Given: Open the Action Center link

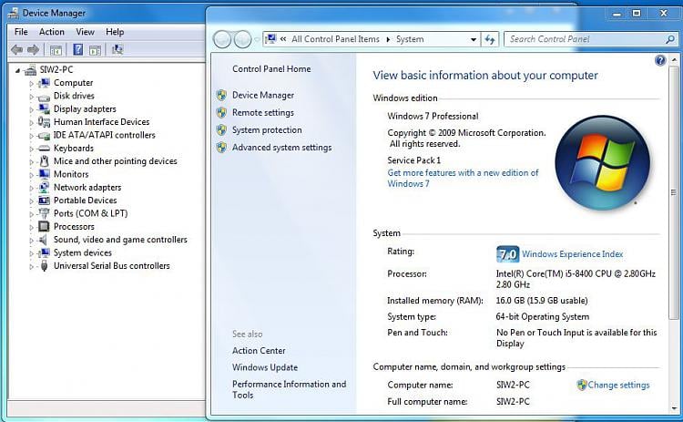Looking at the screenshot, I should pyautogui.click(x=259, y=351).
